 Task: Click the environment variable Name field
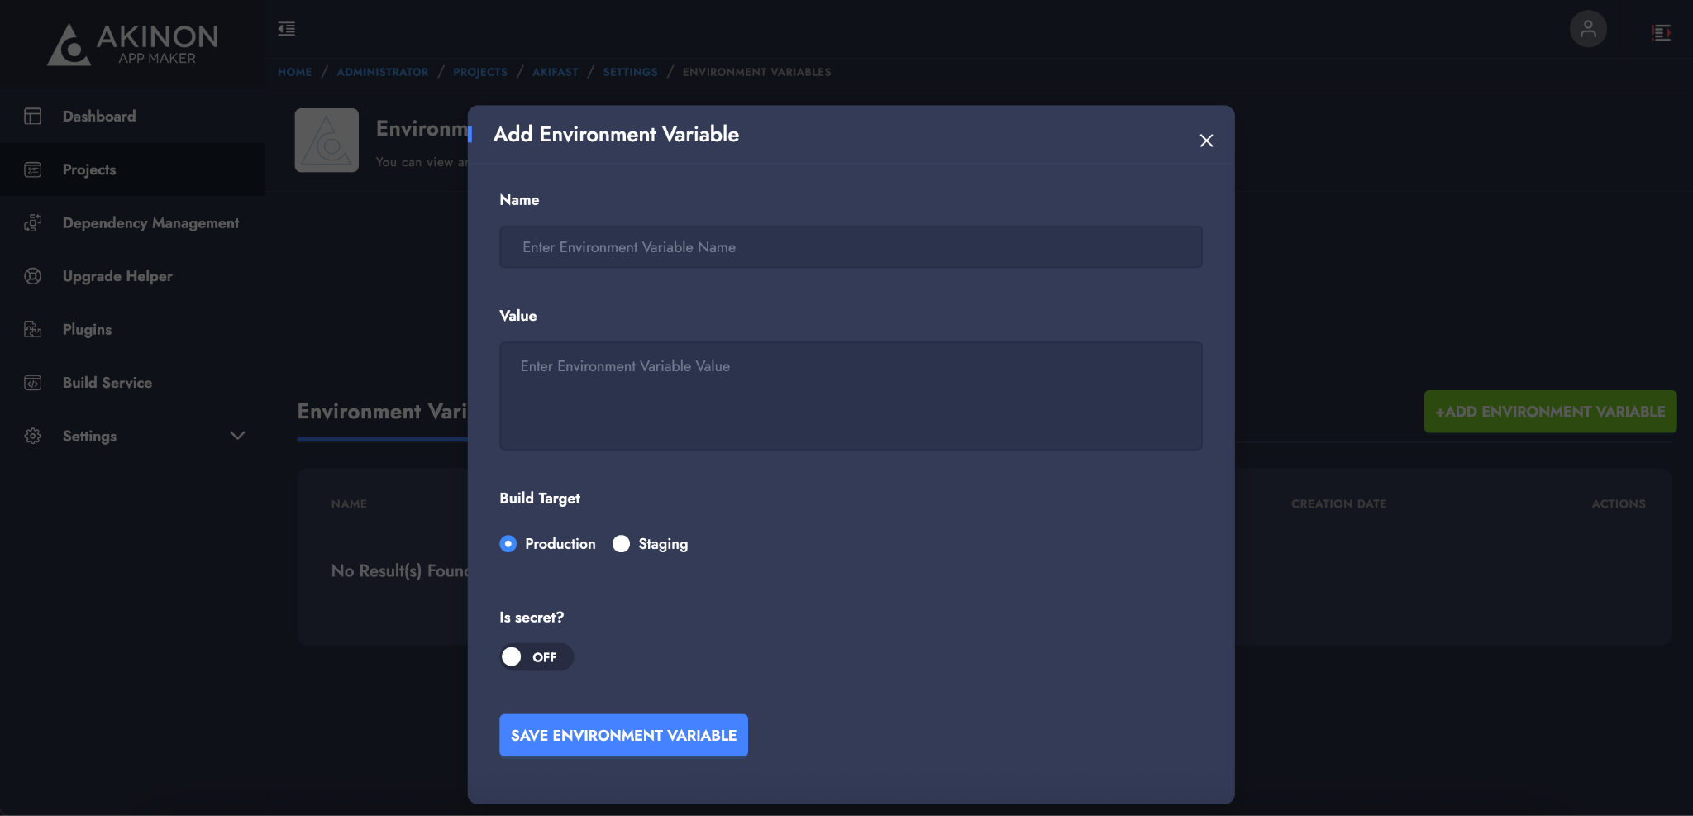(851, 247)
